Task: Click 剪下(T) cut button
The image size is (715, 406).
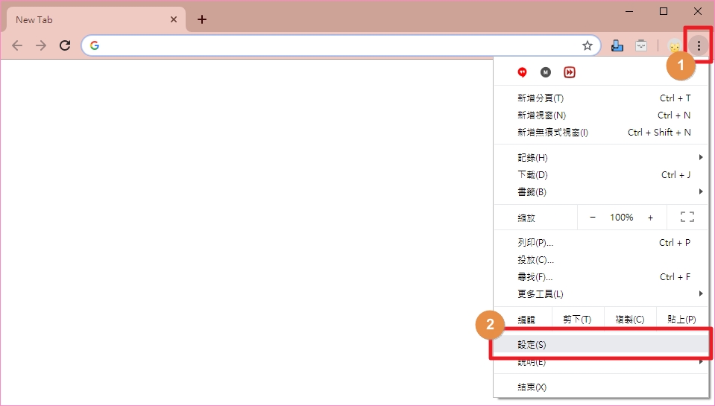Action: [x=577, y=320]
